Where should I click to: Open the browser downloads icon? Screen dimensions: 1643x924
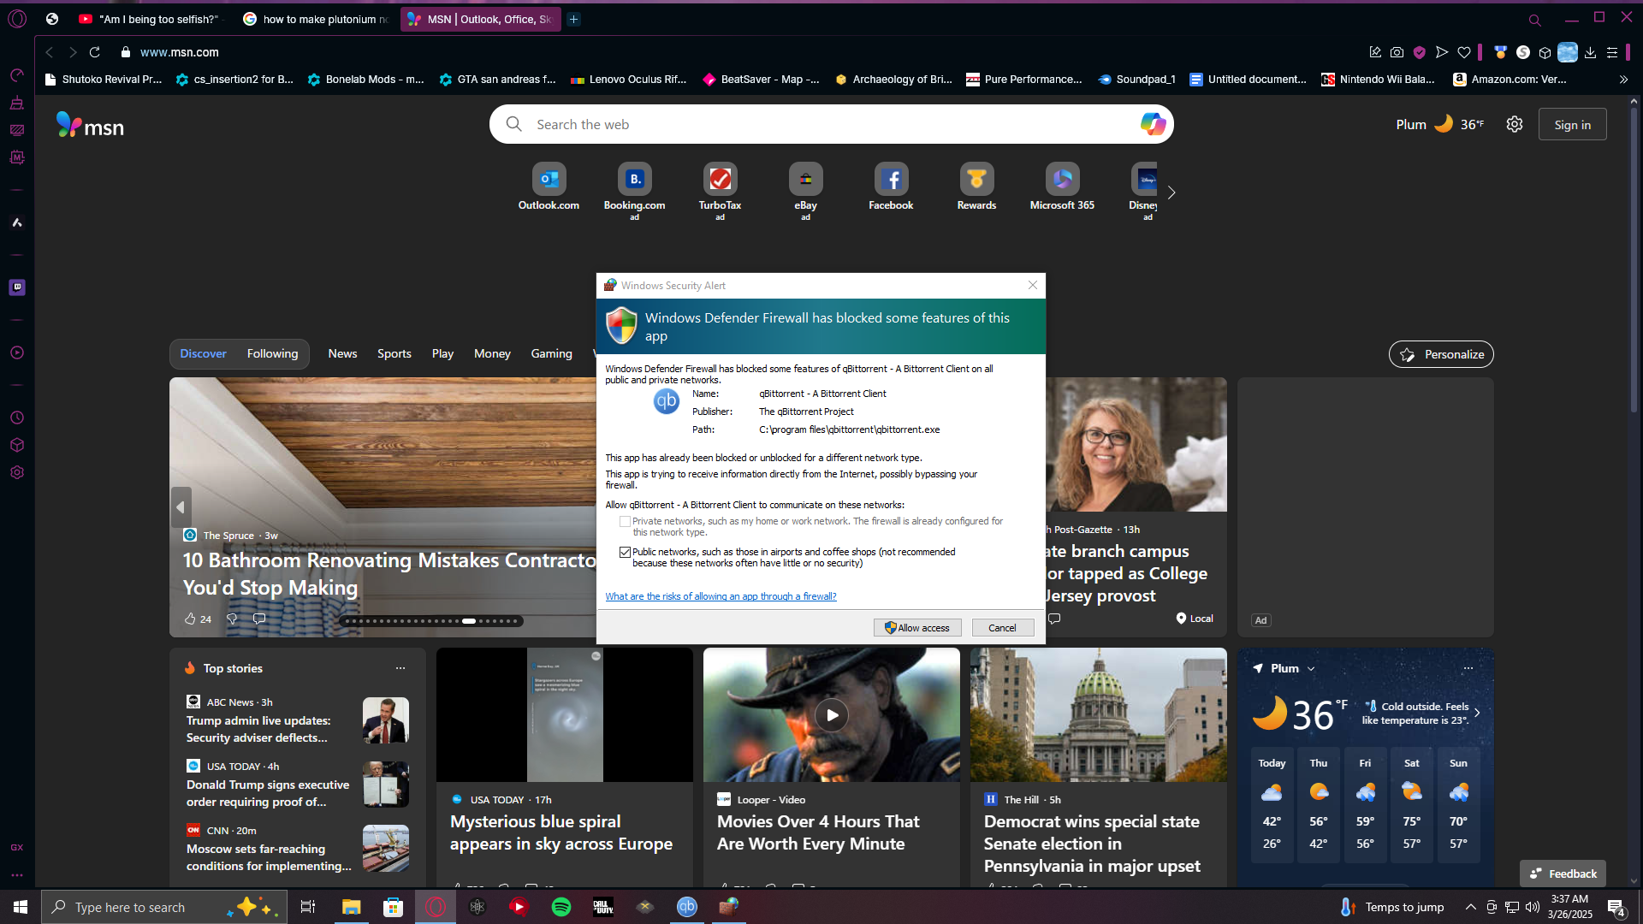1590,52
